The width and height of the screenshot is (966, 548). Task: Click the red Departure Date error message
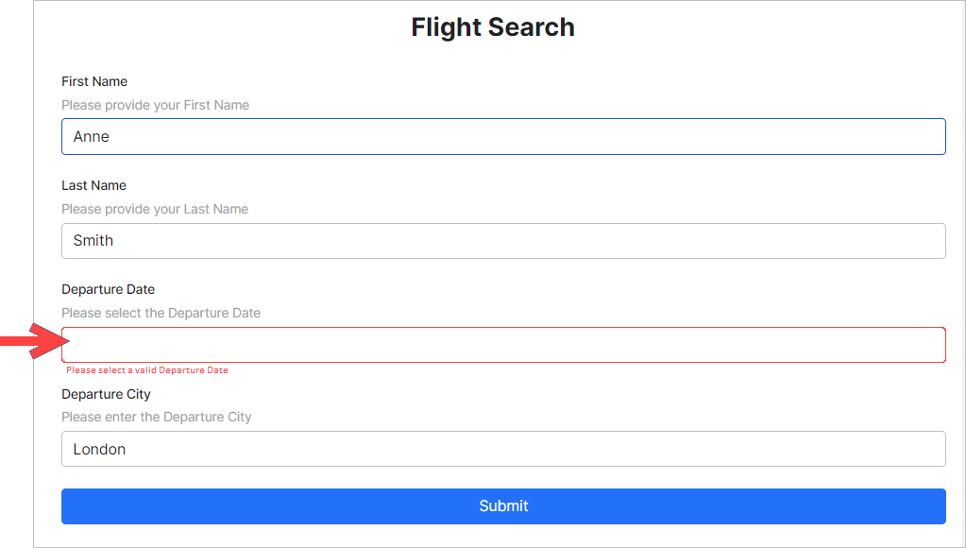(x=147, y=370)
